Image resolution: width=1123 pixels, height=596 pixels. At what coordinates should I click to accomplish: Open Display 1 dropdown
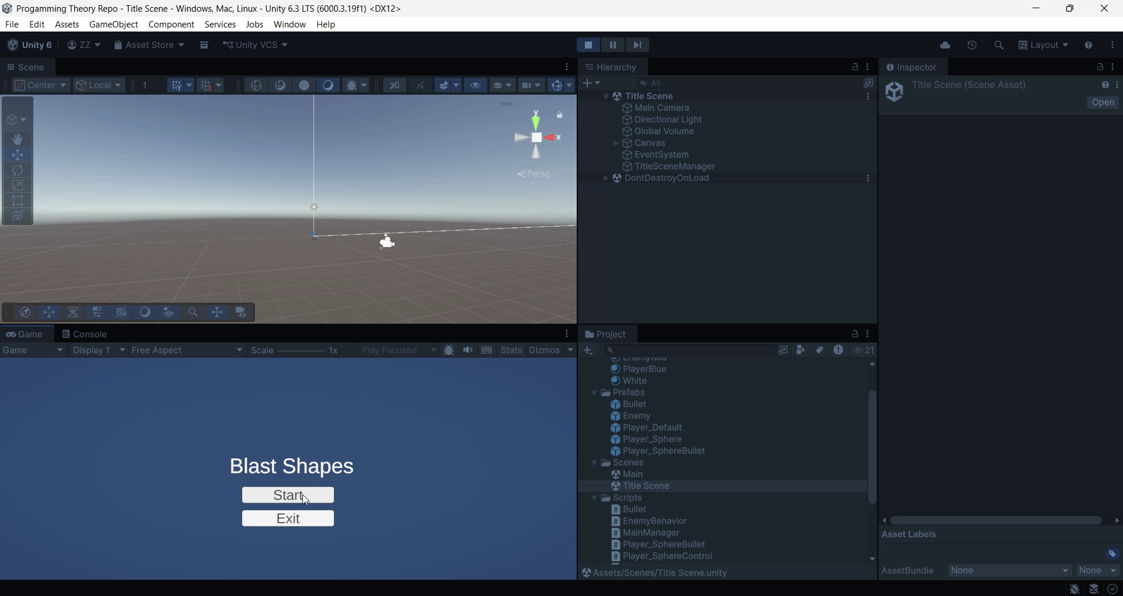coord(99,350)
